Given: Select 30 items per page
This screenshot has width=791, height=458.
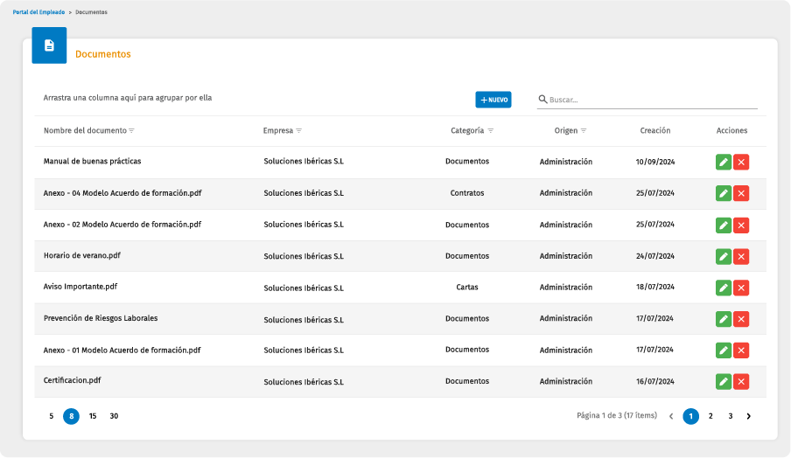Looking at the screenshot, I should point(114,416).
